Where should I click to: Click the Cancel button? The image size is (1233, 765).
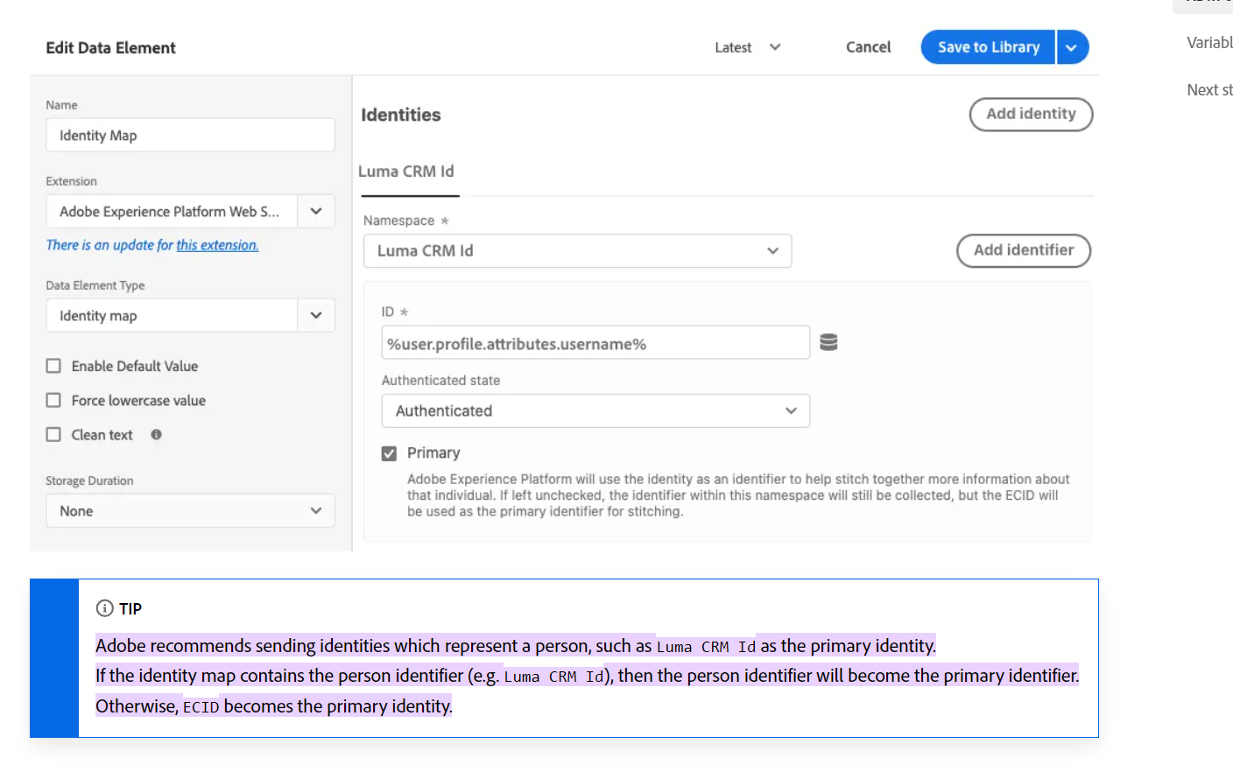(x=868, y=47)
